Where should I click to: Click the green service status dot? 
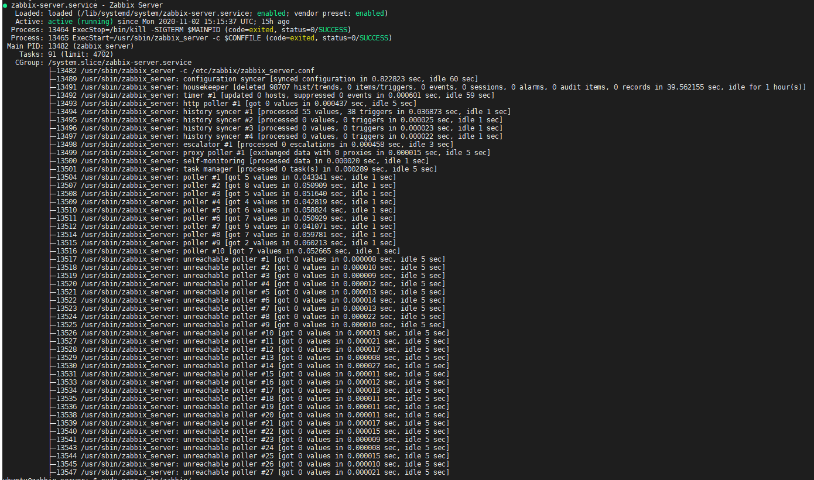click(x=5, y=5)
